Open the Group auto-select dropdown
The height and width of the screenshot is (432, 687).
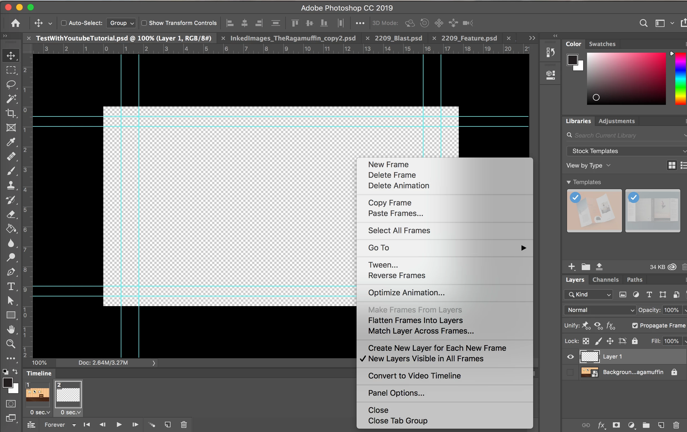click(x=121, y=23)
